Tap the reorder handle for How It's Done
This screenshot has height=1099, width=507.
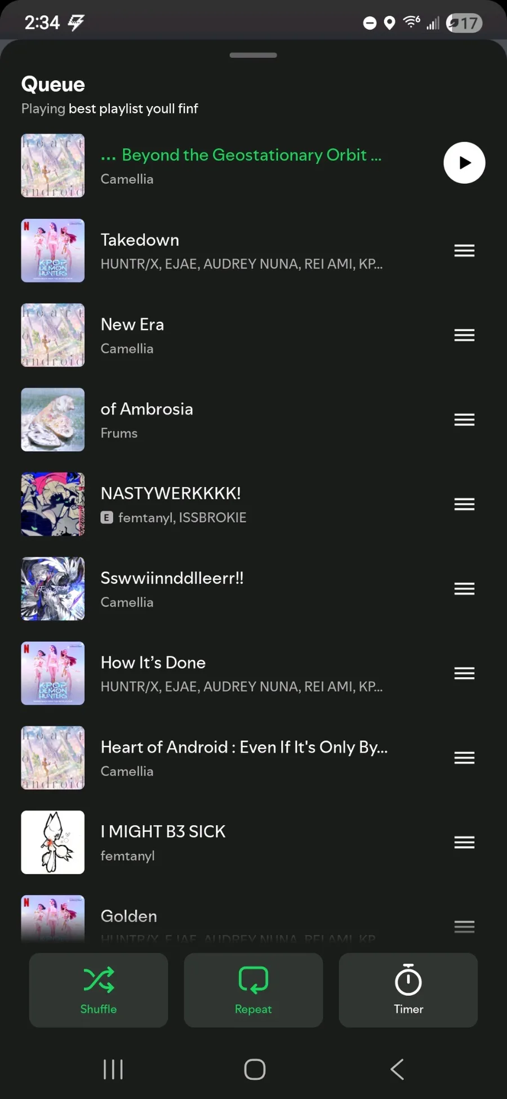click(x=464, y=673)
